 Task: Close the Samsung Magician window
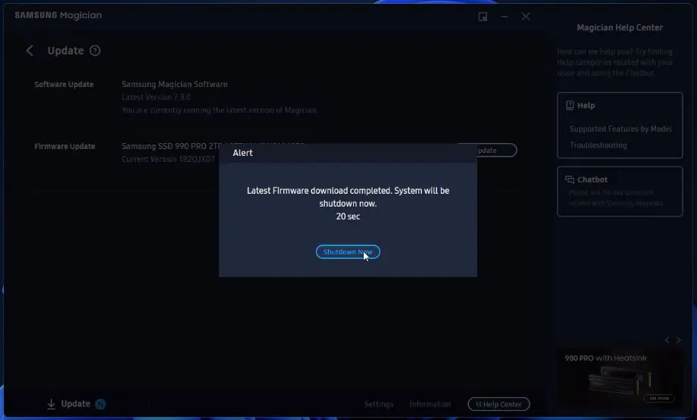pyautogui.click(x=526, y=17)
